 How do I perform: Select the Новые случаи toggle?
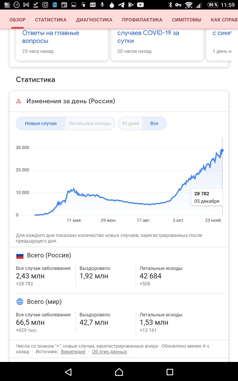point(41,124)
